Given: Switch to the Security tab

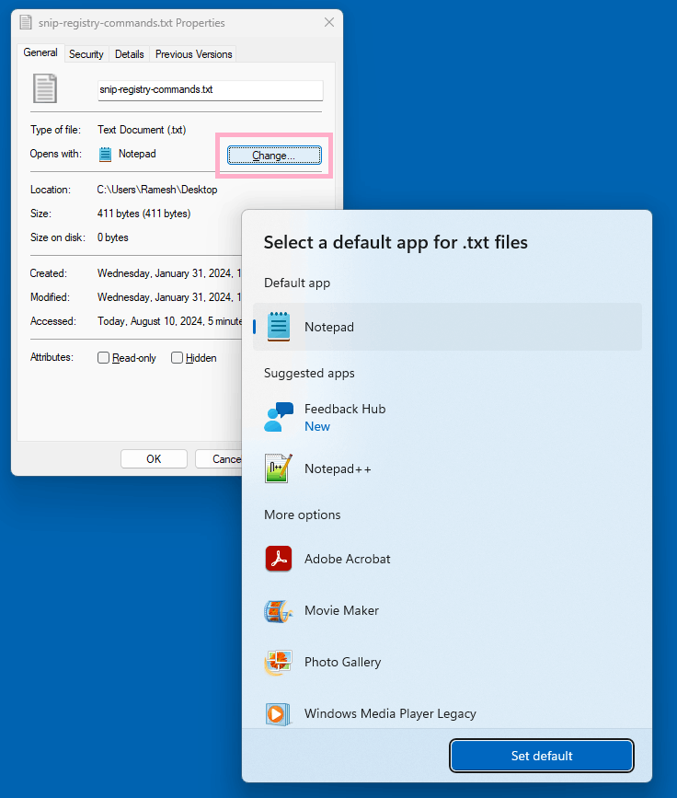Looking at the screenshot, I should click(86, 54).
